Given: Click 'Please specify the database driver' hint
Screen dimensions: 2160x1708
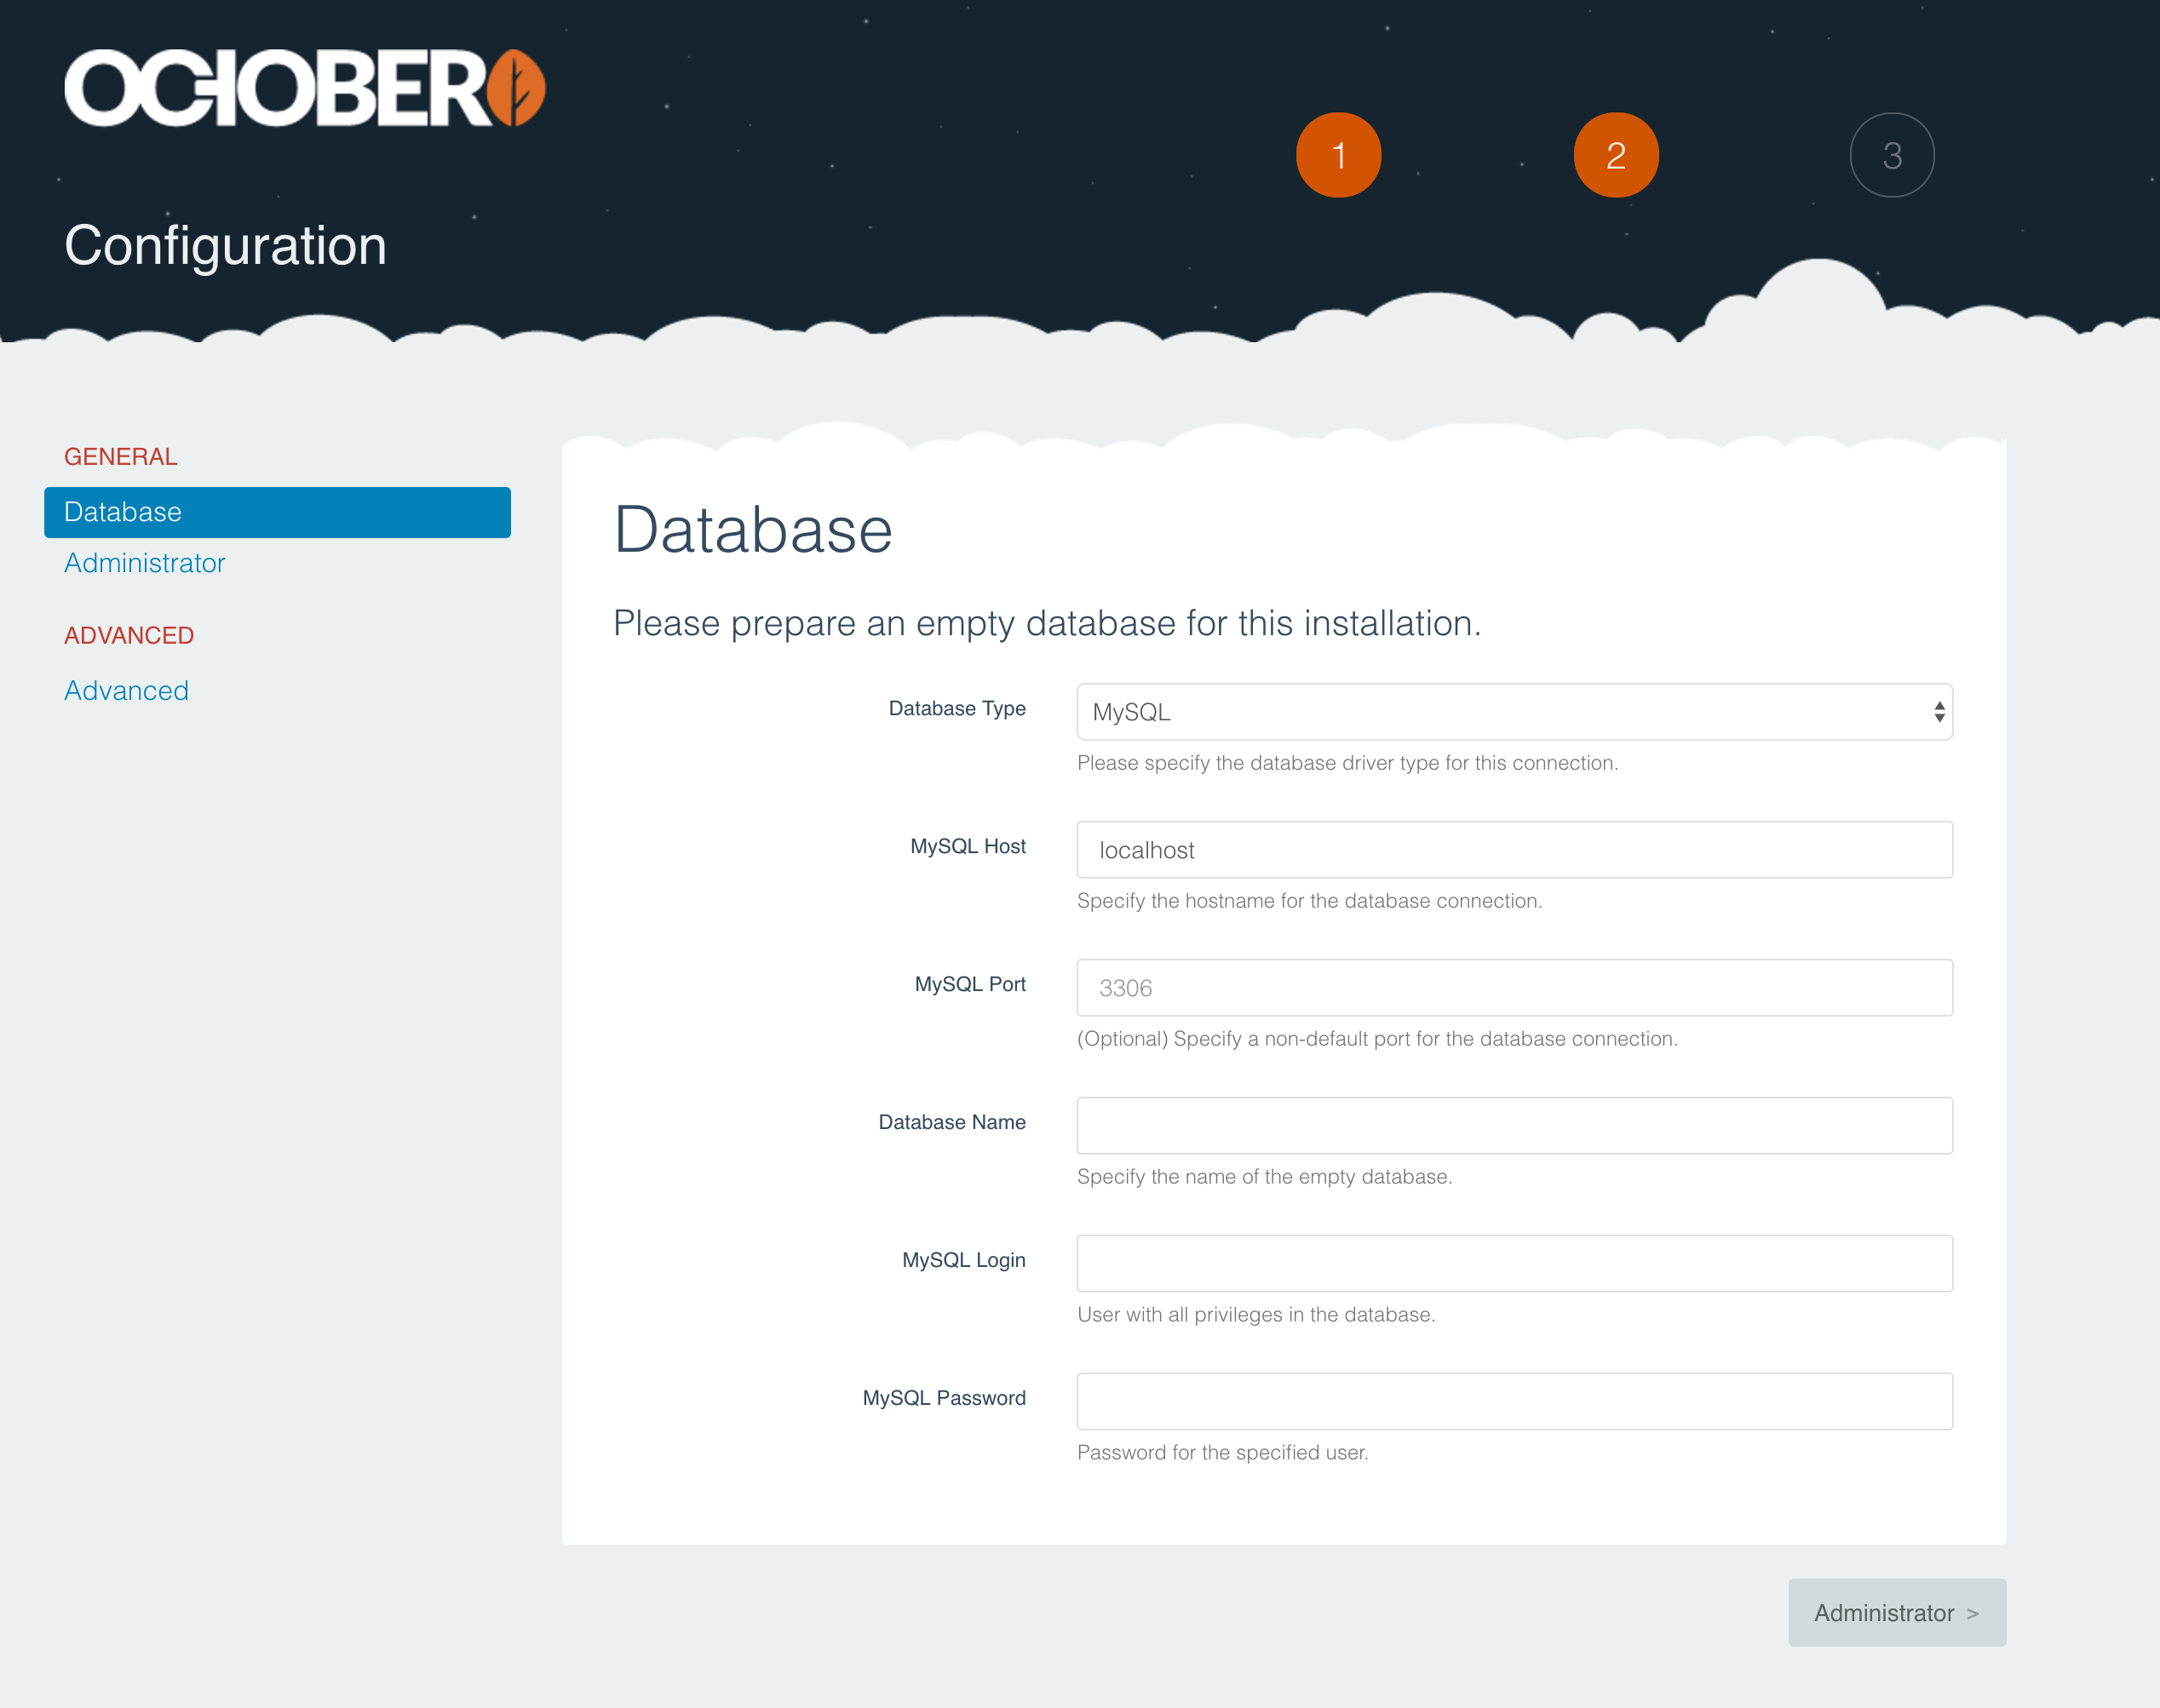Looking at the screenshot, I should coord(1347,763).
